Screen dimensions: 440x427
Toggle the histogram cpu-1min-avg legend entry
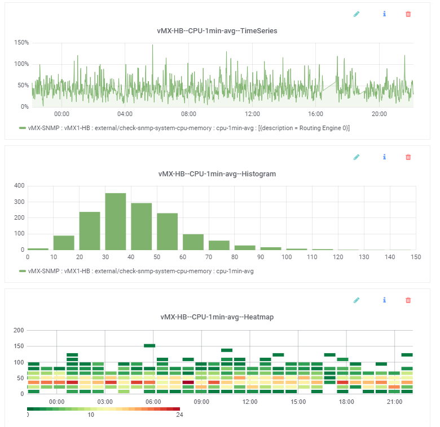click(x=140, y=271)
